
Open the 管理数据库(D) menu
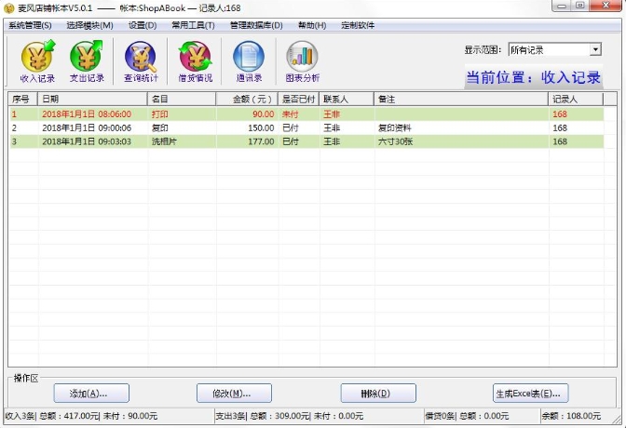pyautogui.click(x=256, y=25)
